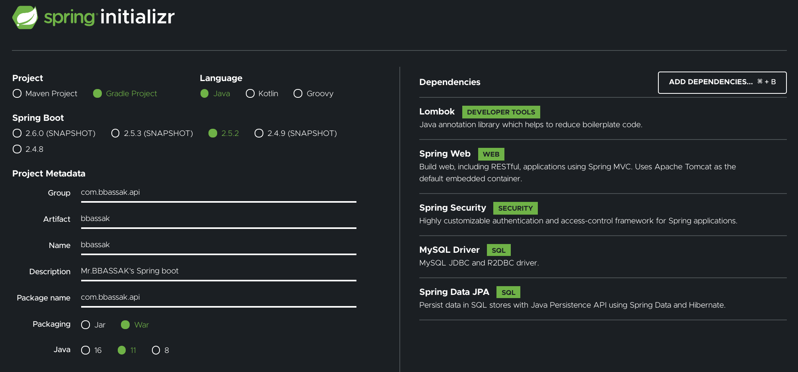Screen dimensions: 798x372
Task: Select Maven Project radio button
Action: [17, 93]
